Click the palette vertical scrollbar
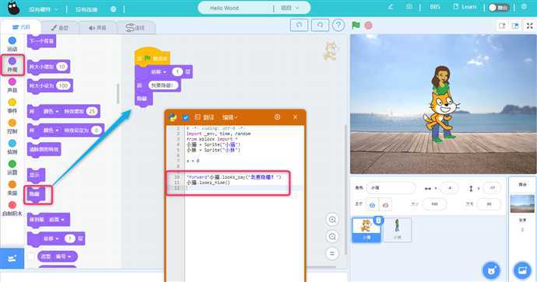This screenshot has width=537, height=282. 118,94
